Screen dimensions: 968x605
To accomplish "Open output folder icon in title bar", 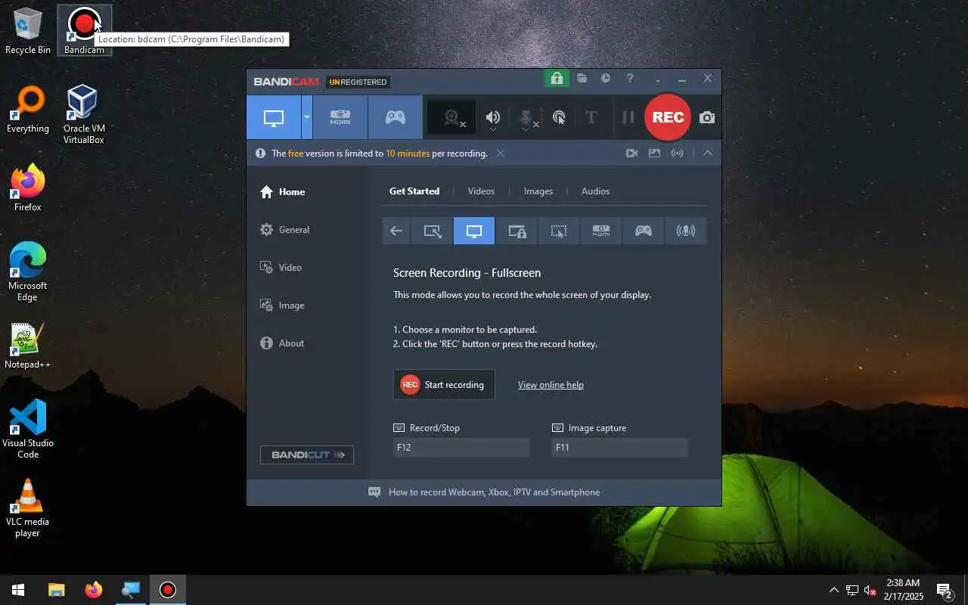I will click(x=582, y=78).
